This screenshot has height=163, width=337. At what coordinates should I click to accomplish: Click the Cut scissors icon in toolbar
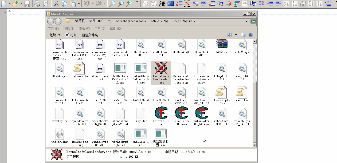click(56, 4)
